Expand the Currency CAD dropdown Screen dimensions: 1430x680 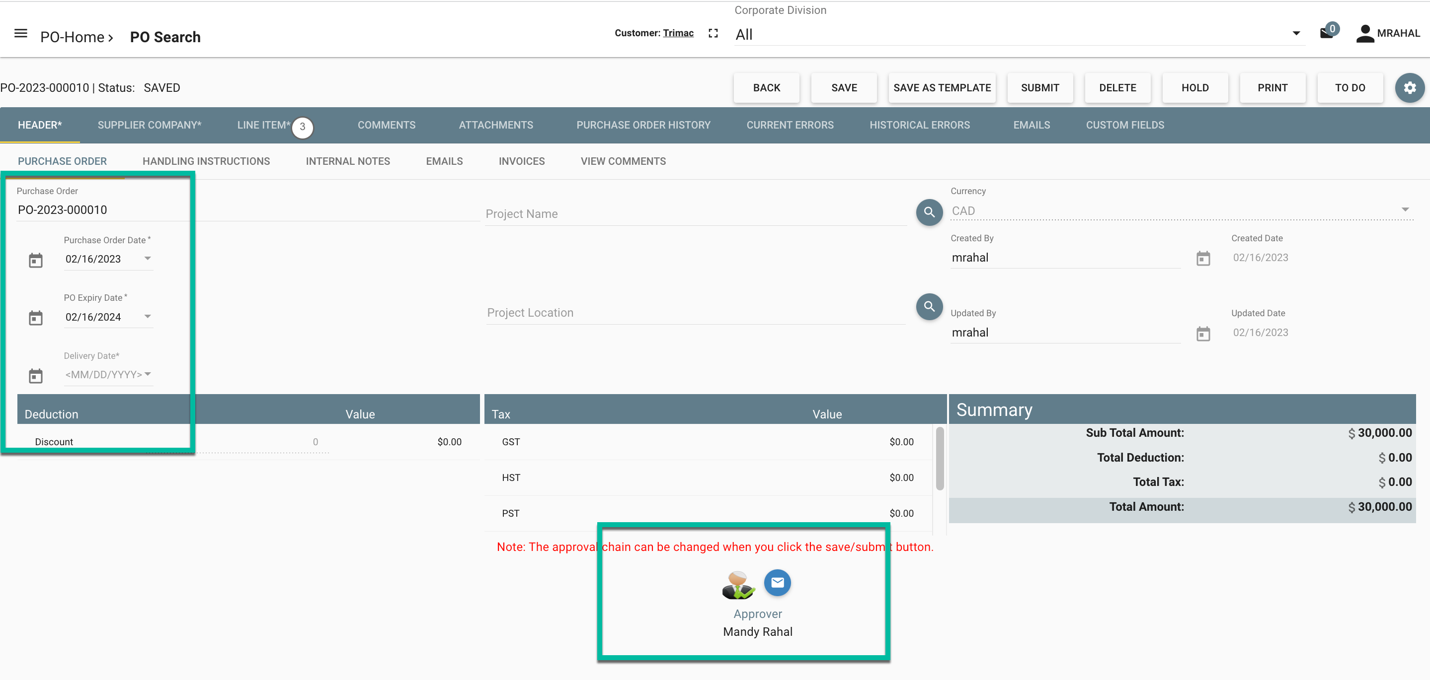[x=1405, y=209]
